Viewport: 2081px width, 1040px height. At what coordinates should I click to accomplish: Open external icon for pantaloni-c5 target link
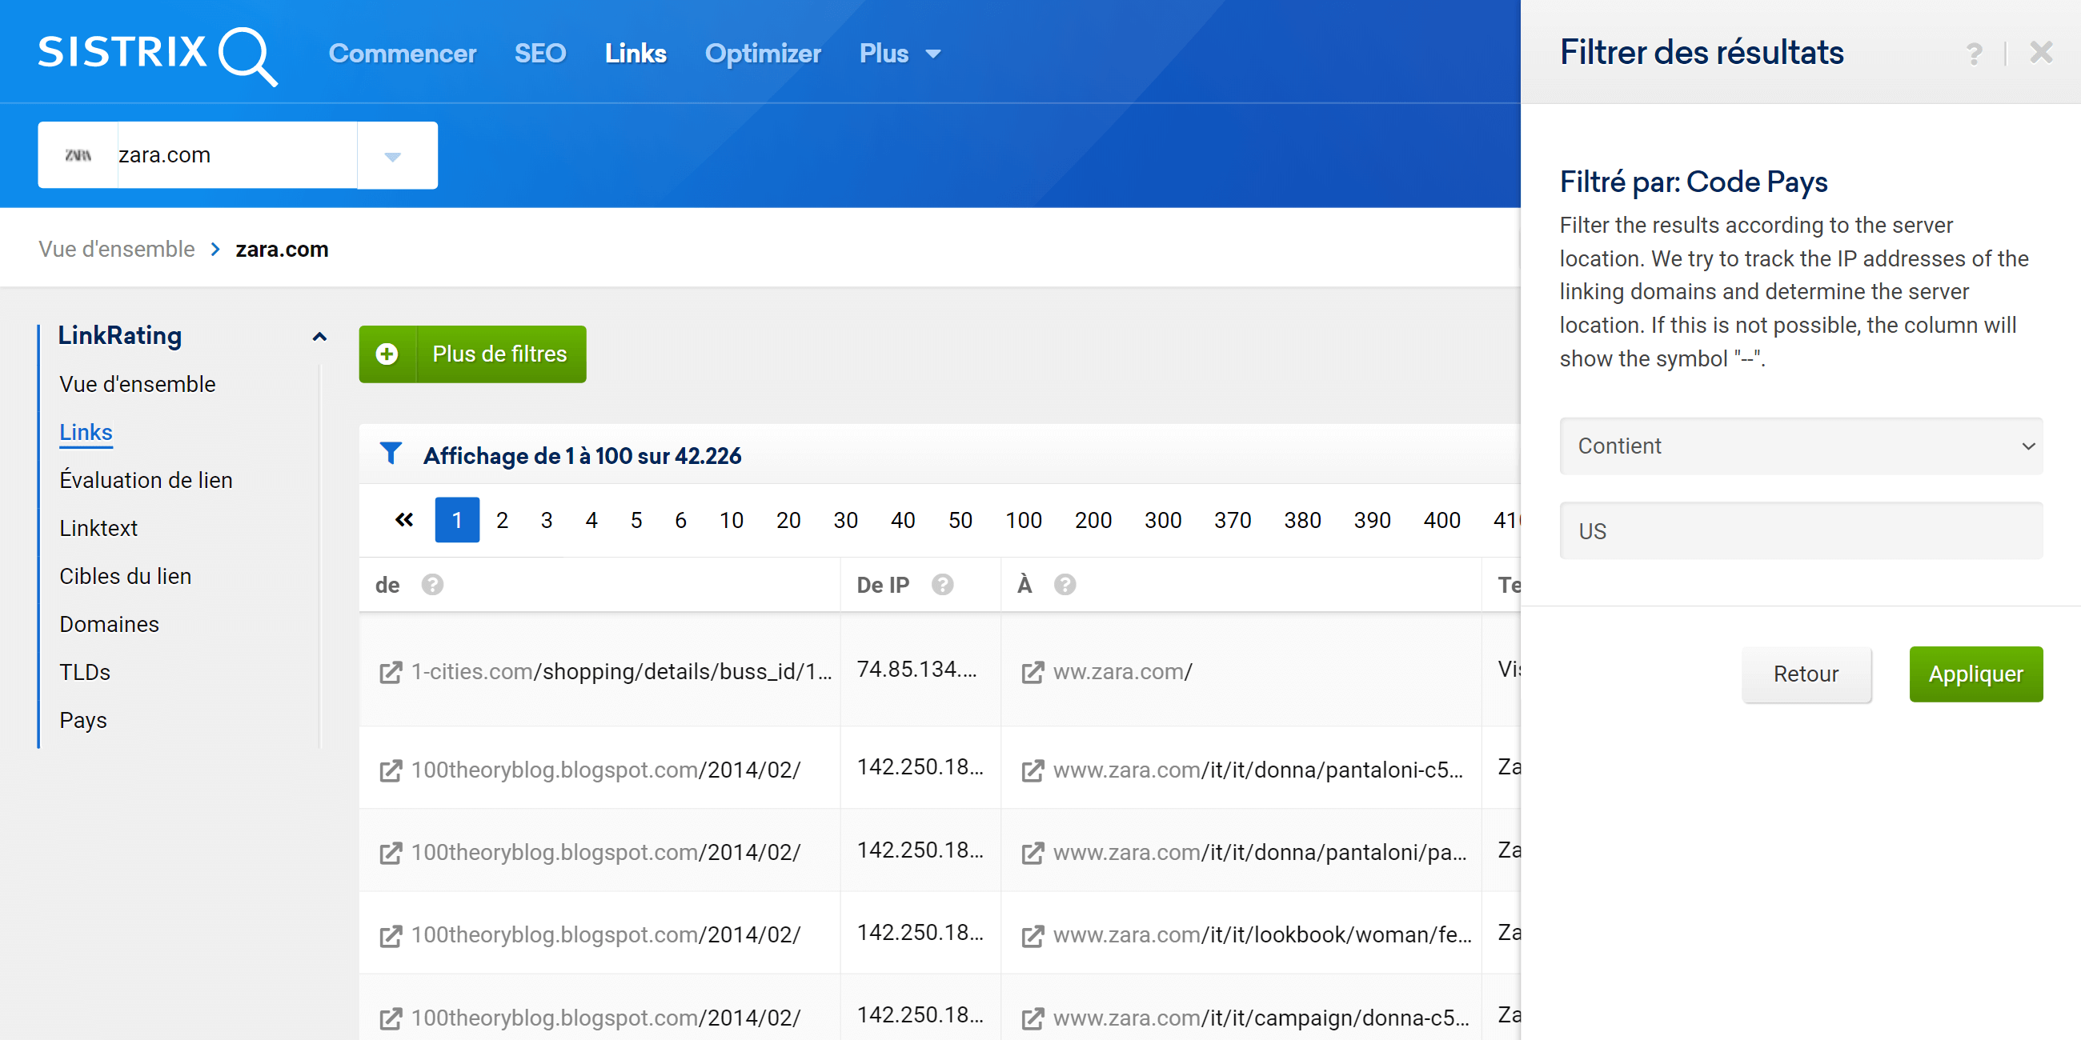pos(1032,770)
